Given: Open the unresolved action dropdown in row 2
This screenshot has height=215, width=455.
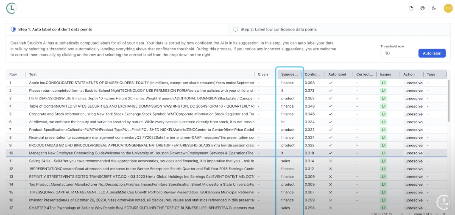Looking at the screenshot, I should click(x=413, y=91).
